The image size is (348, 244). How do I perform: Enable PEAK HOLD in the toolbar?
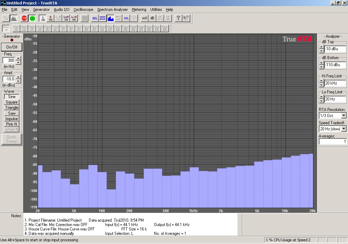pos(103,18)
